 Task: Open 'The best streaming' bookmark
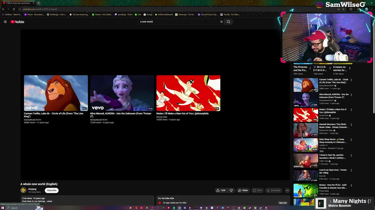(x=79, y=15)
